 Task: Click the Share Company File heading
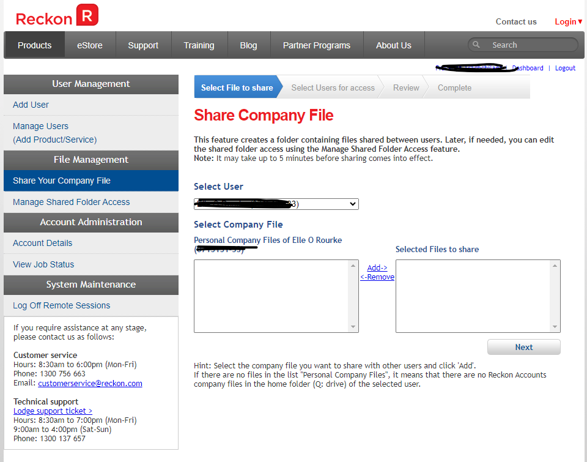click(x=264, y=115)
